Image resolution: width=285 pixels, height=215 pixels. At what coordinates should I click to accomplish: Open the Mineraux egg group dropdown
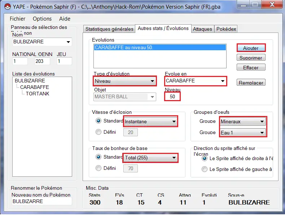243,121
